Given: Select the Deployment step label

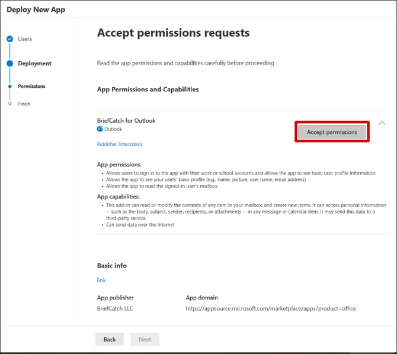Looking at the screenshot, I should click(x=34, y=63).
